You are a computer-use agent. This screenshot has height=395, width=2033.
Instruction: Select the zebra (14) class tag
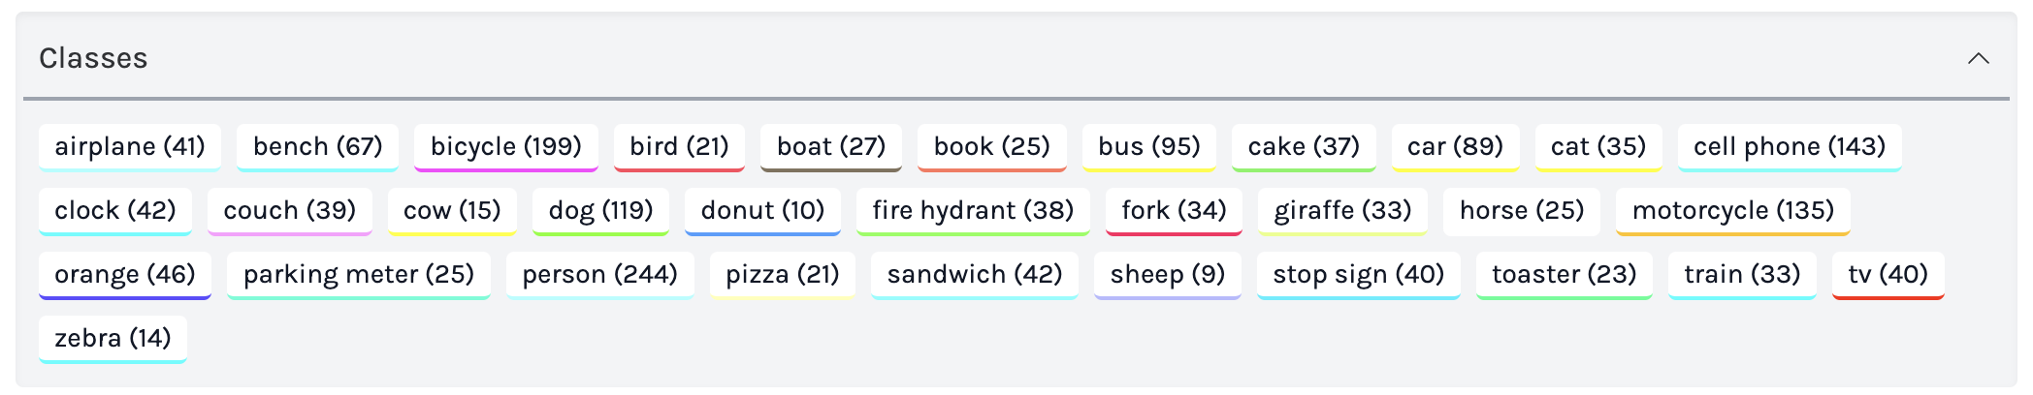pyautogui.click(x=113, y=338)
